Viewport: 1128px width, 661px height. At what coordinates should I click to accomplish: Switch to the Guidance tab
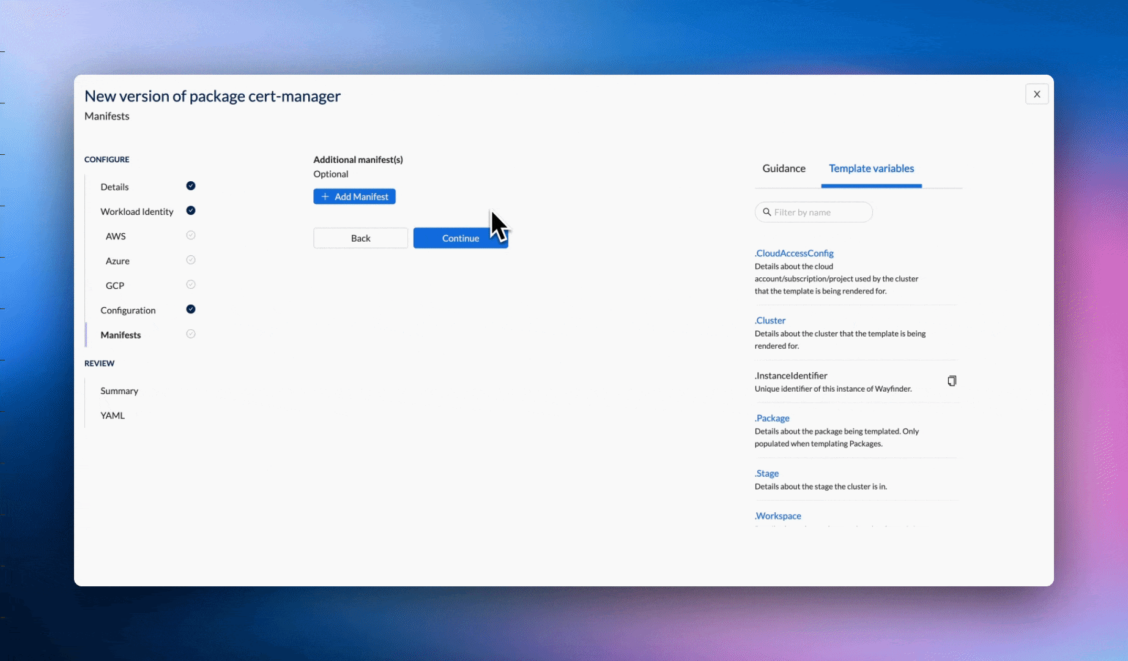784,168
